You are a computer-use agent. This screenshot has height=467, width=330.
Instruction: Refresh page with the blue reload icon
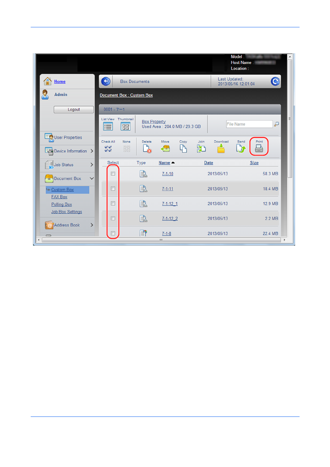(275, 81)
